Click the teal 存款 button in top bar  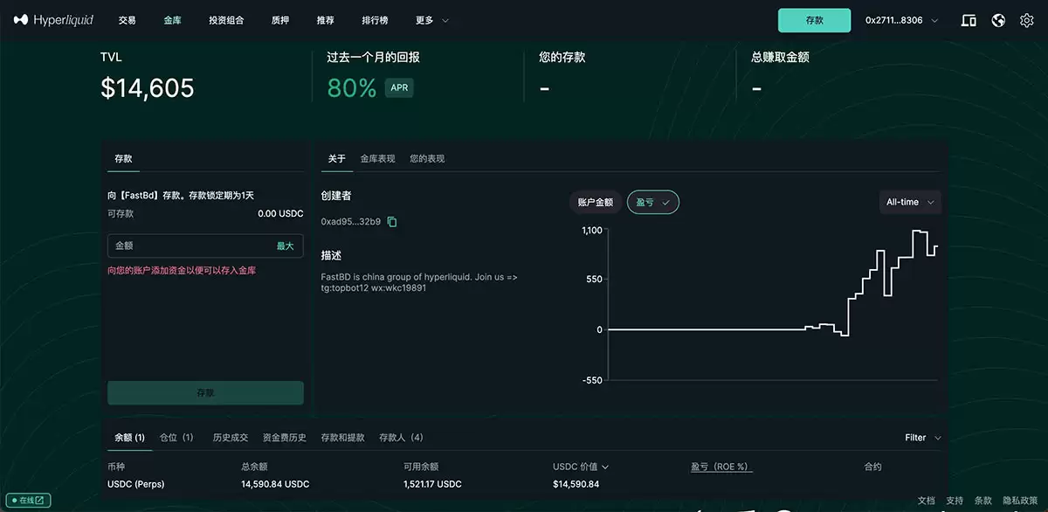click(x=813, y=19)
